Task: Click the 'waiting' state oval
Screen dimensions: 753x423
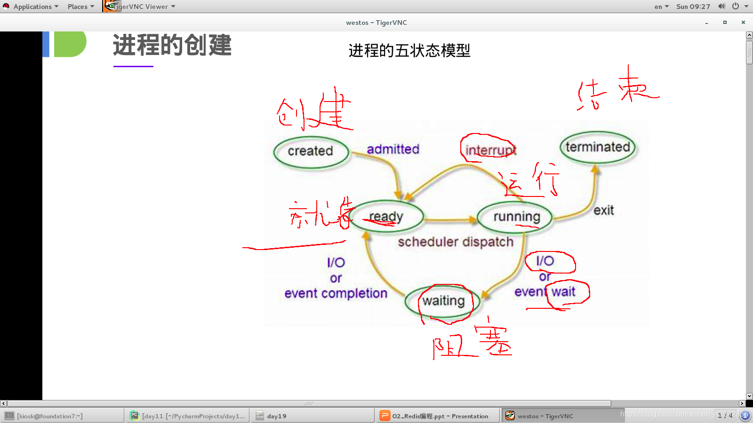Action: click(x=443, y=301)
